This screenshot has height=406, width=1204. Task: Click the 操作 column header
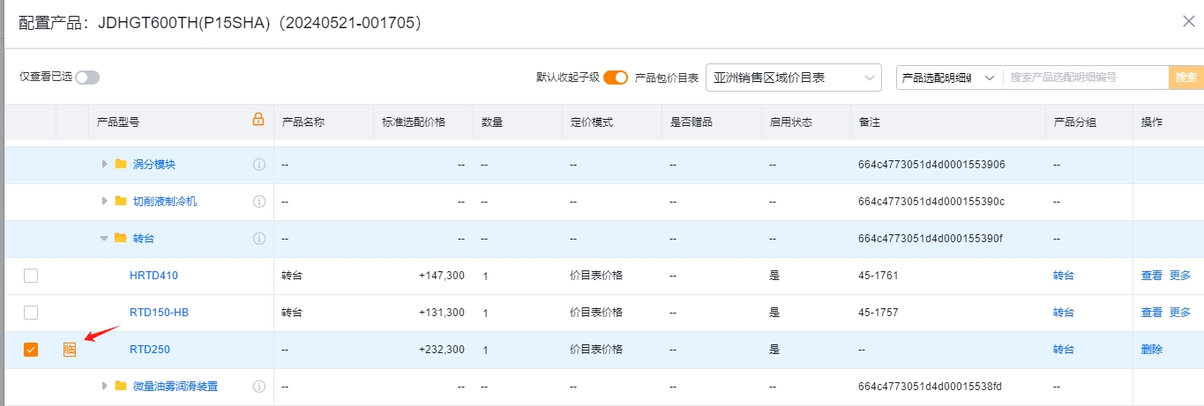tap(1152, 122)
